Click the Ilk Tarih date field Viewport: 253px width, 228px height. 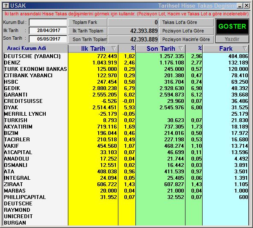click(48, 30)
